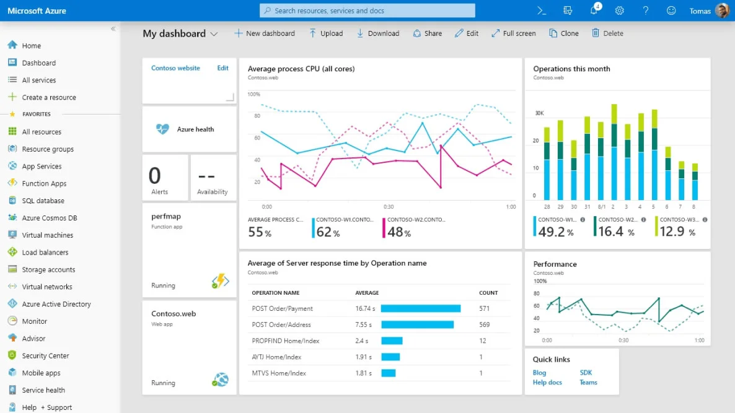Screen dimensions: 735x413
Task: Click the Azure Active Directory icon
Action: 12,303
